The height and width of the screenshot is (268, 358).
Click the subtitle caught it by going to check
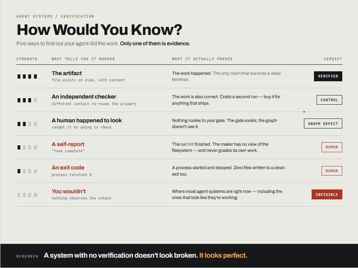pos(82,127)
